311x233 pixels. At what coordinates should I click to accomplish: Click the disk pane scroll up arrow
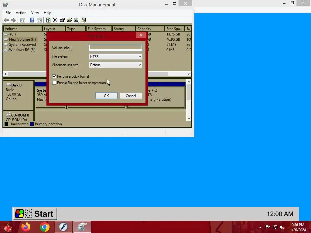click(x=189, y=82)
